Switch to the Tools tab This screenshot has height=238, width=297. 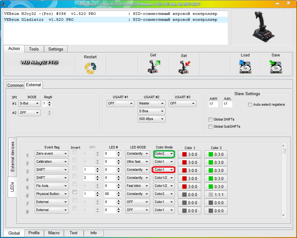click(x=34, y=49)
